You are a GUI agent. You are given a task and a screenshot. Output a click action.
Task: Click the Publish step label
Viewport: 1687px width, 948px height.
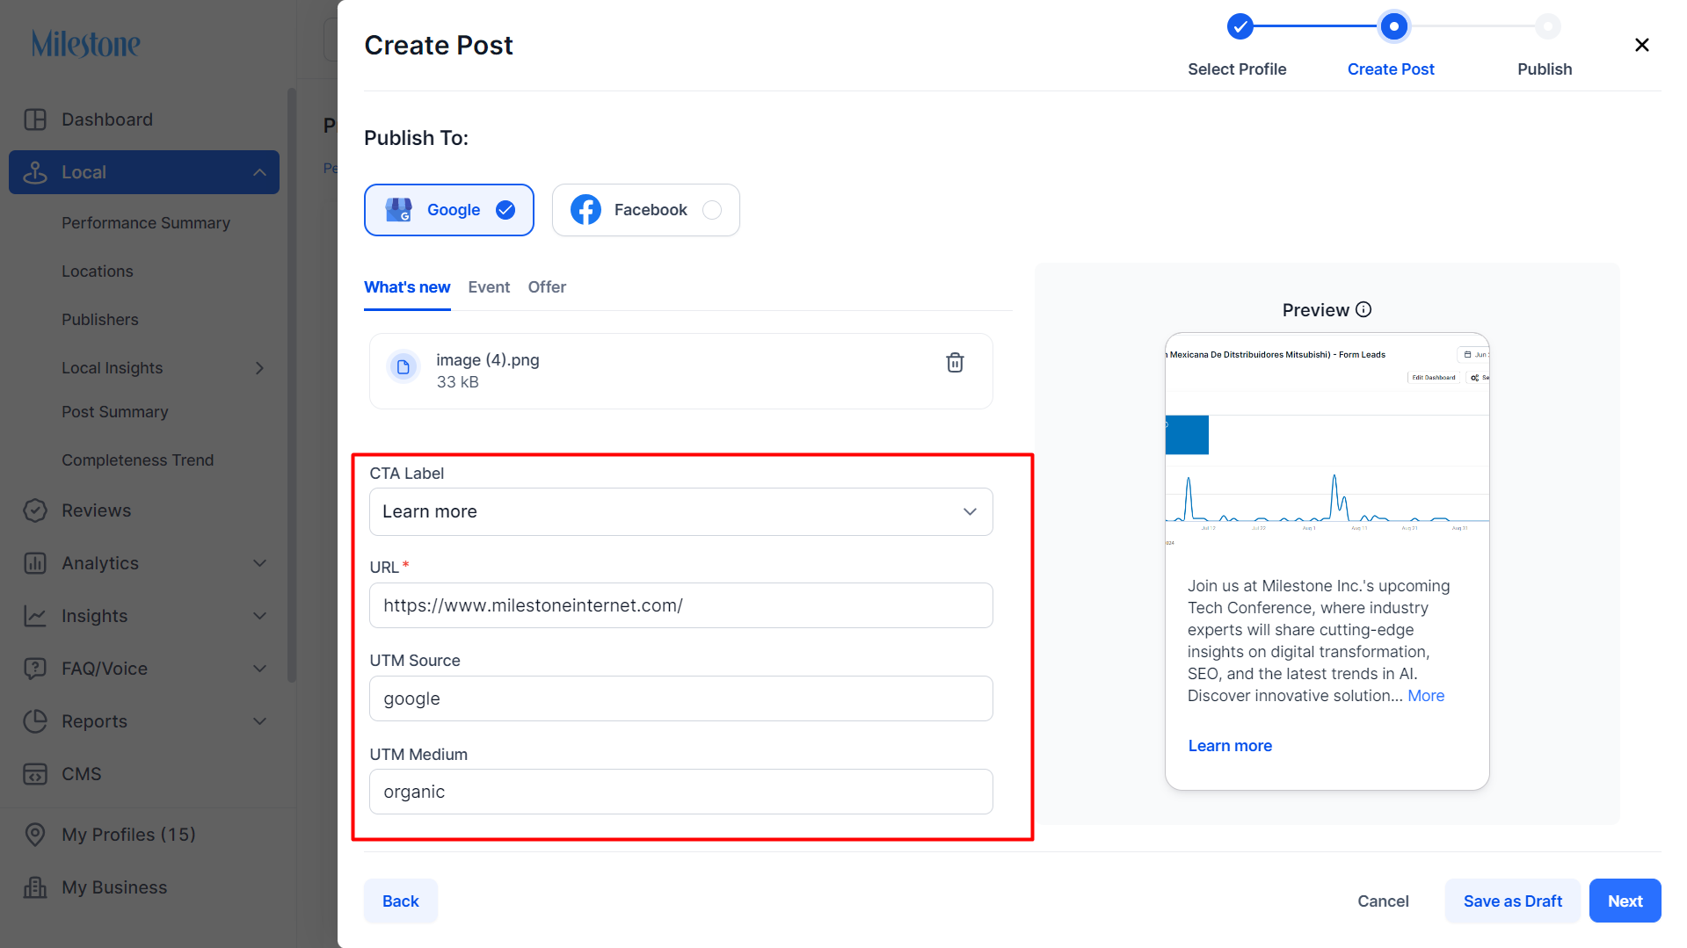tap(1545, 69)
